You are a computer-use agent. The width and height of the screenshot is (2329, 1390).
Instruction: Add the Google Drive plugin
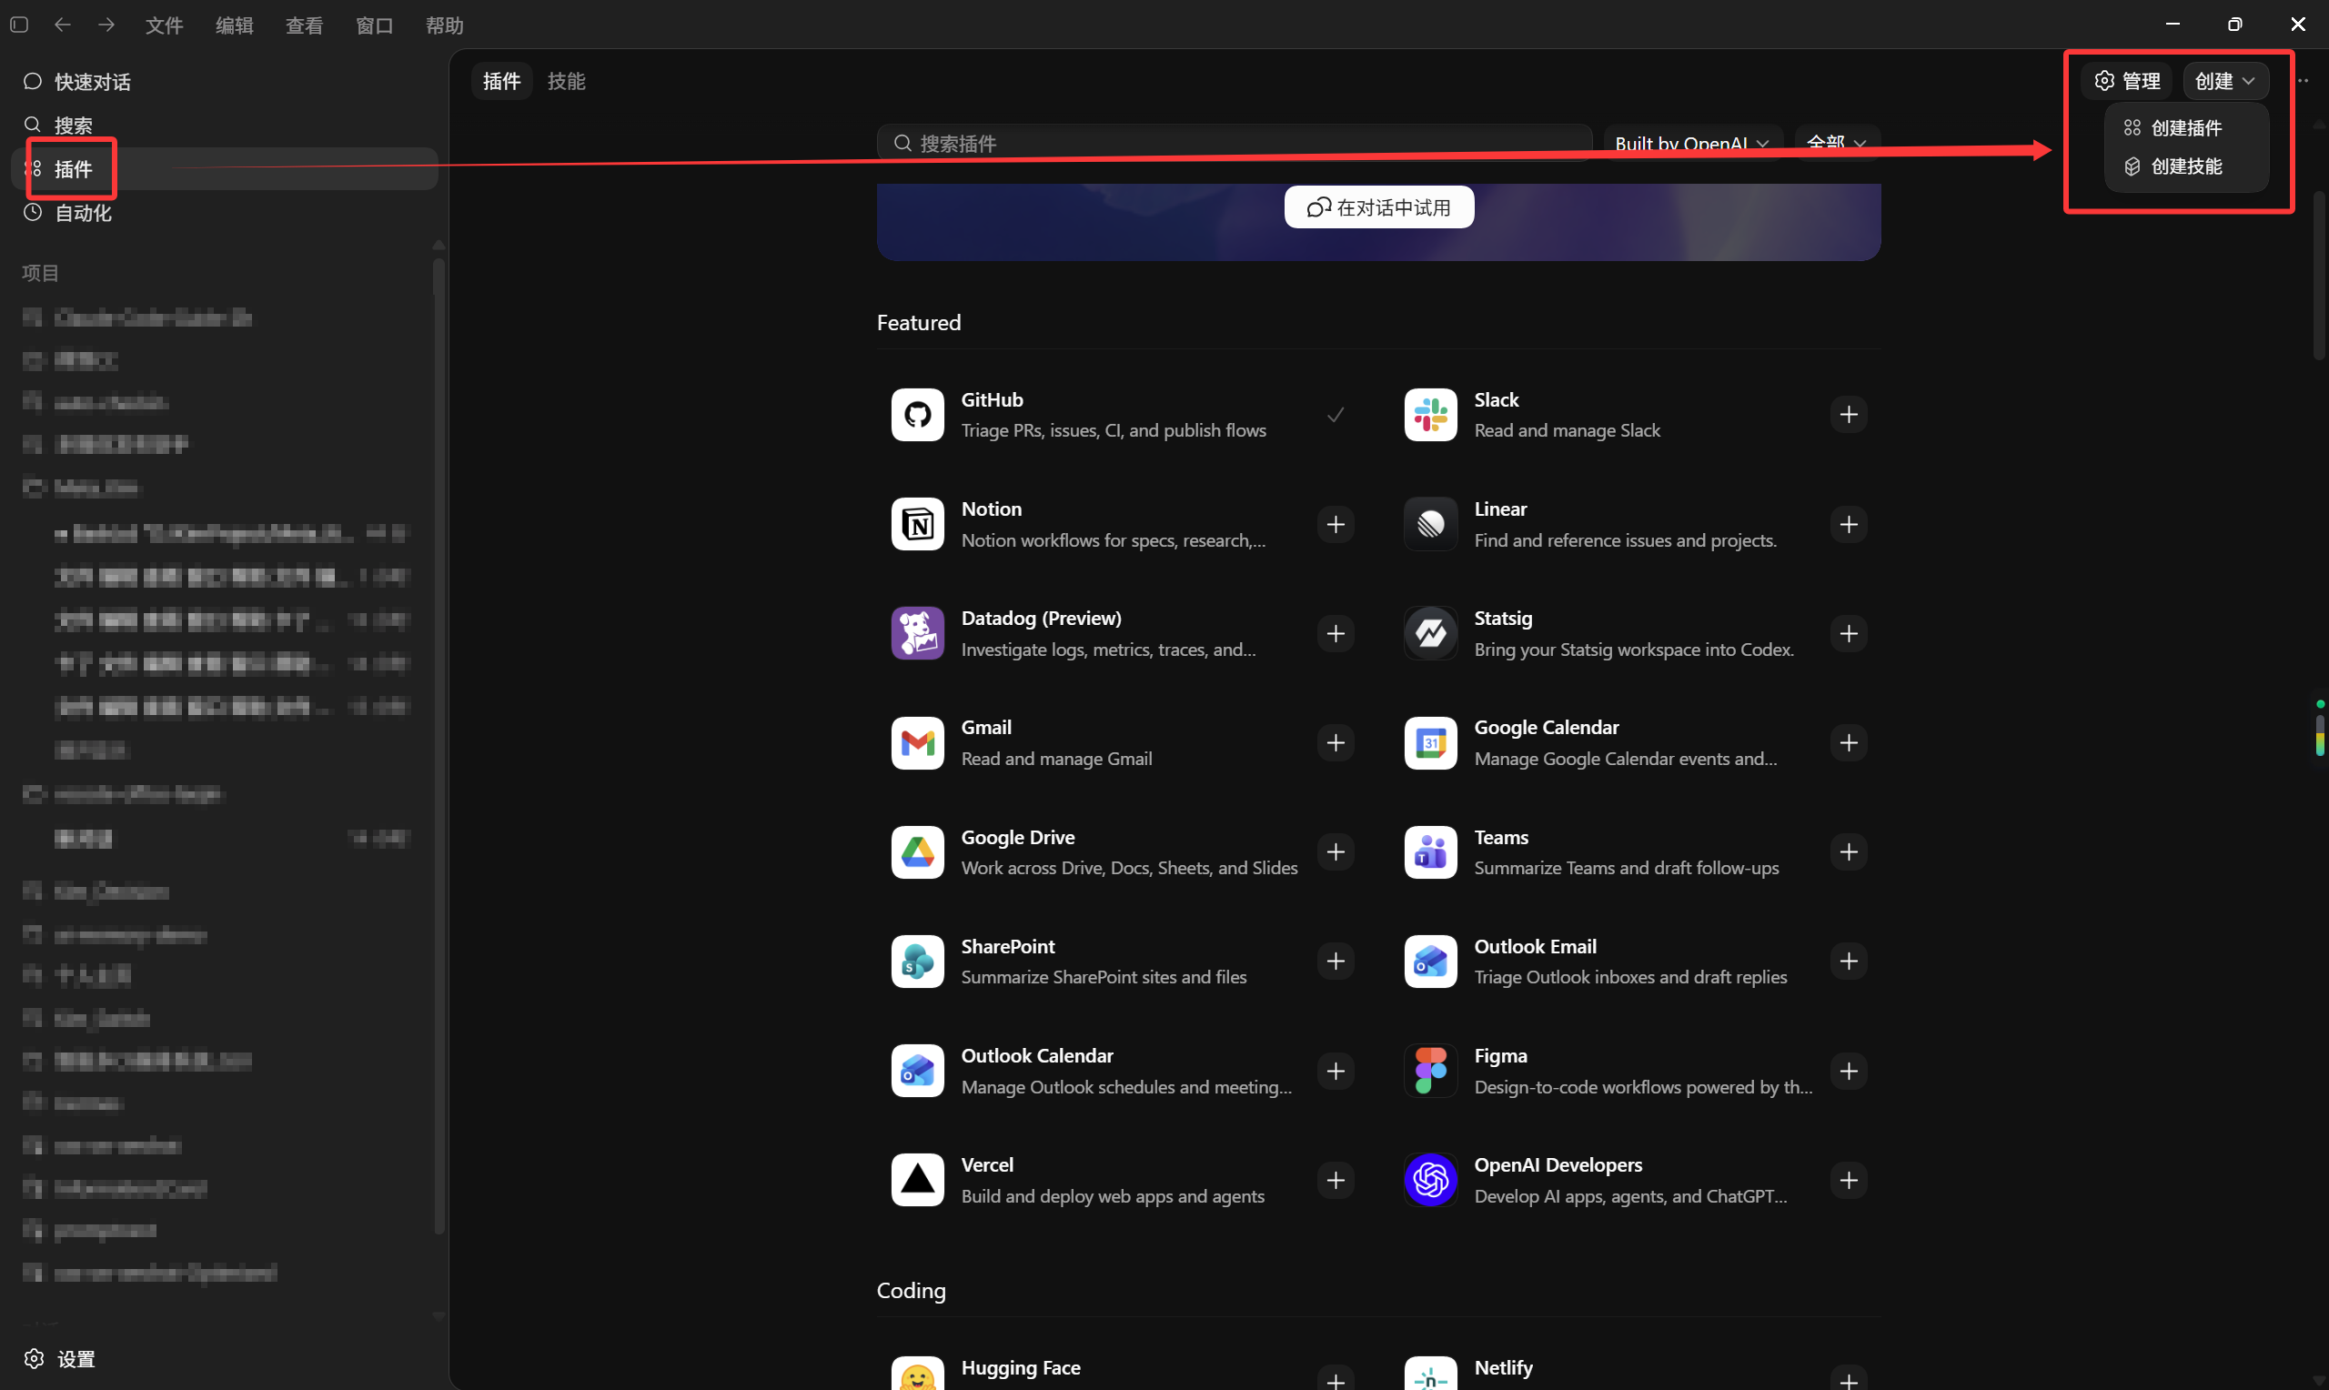click(x=1336, y=852)
